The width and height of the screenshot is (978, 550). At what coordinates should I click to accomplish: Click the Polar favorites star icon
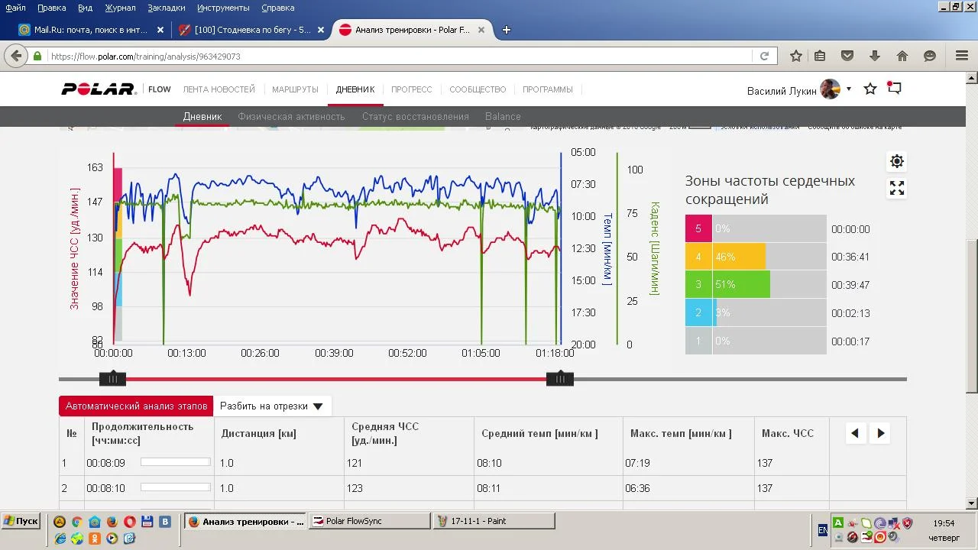[x=870, y=89]
